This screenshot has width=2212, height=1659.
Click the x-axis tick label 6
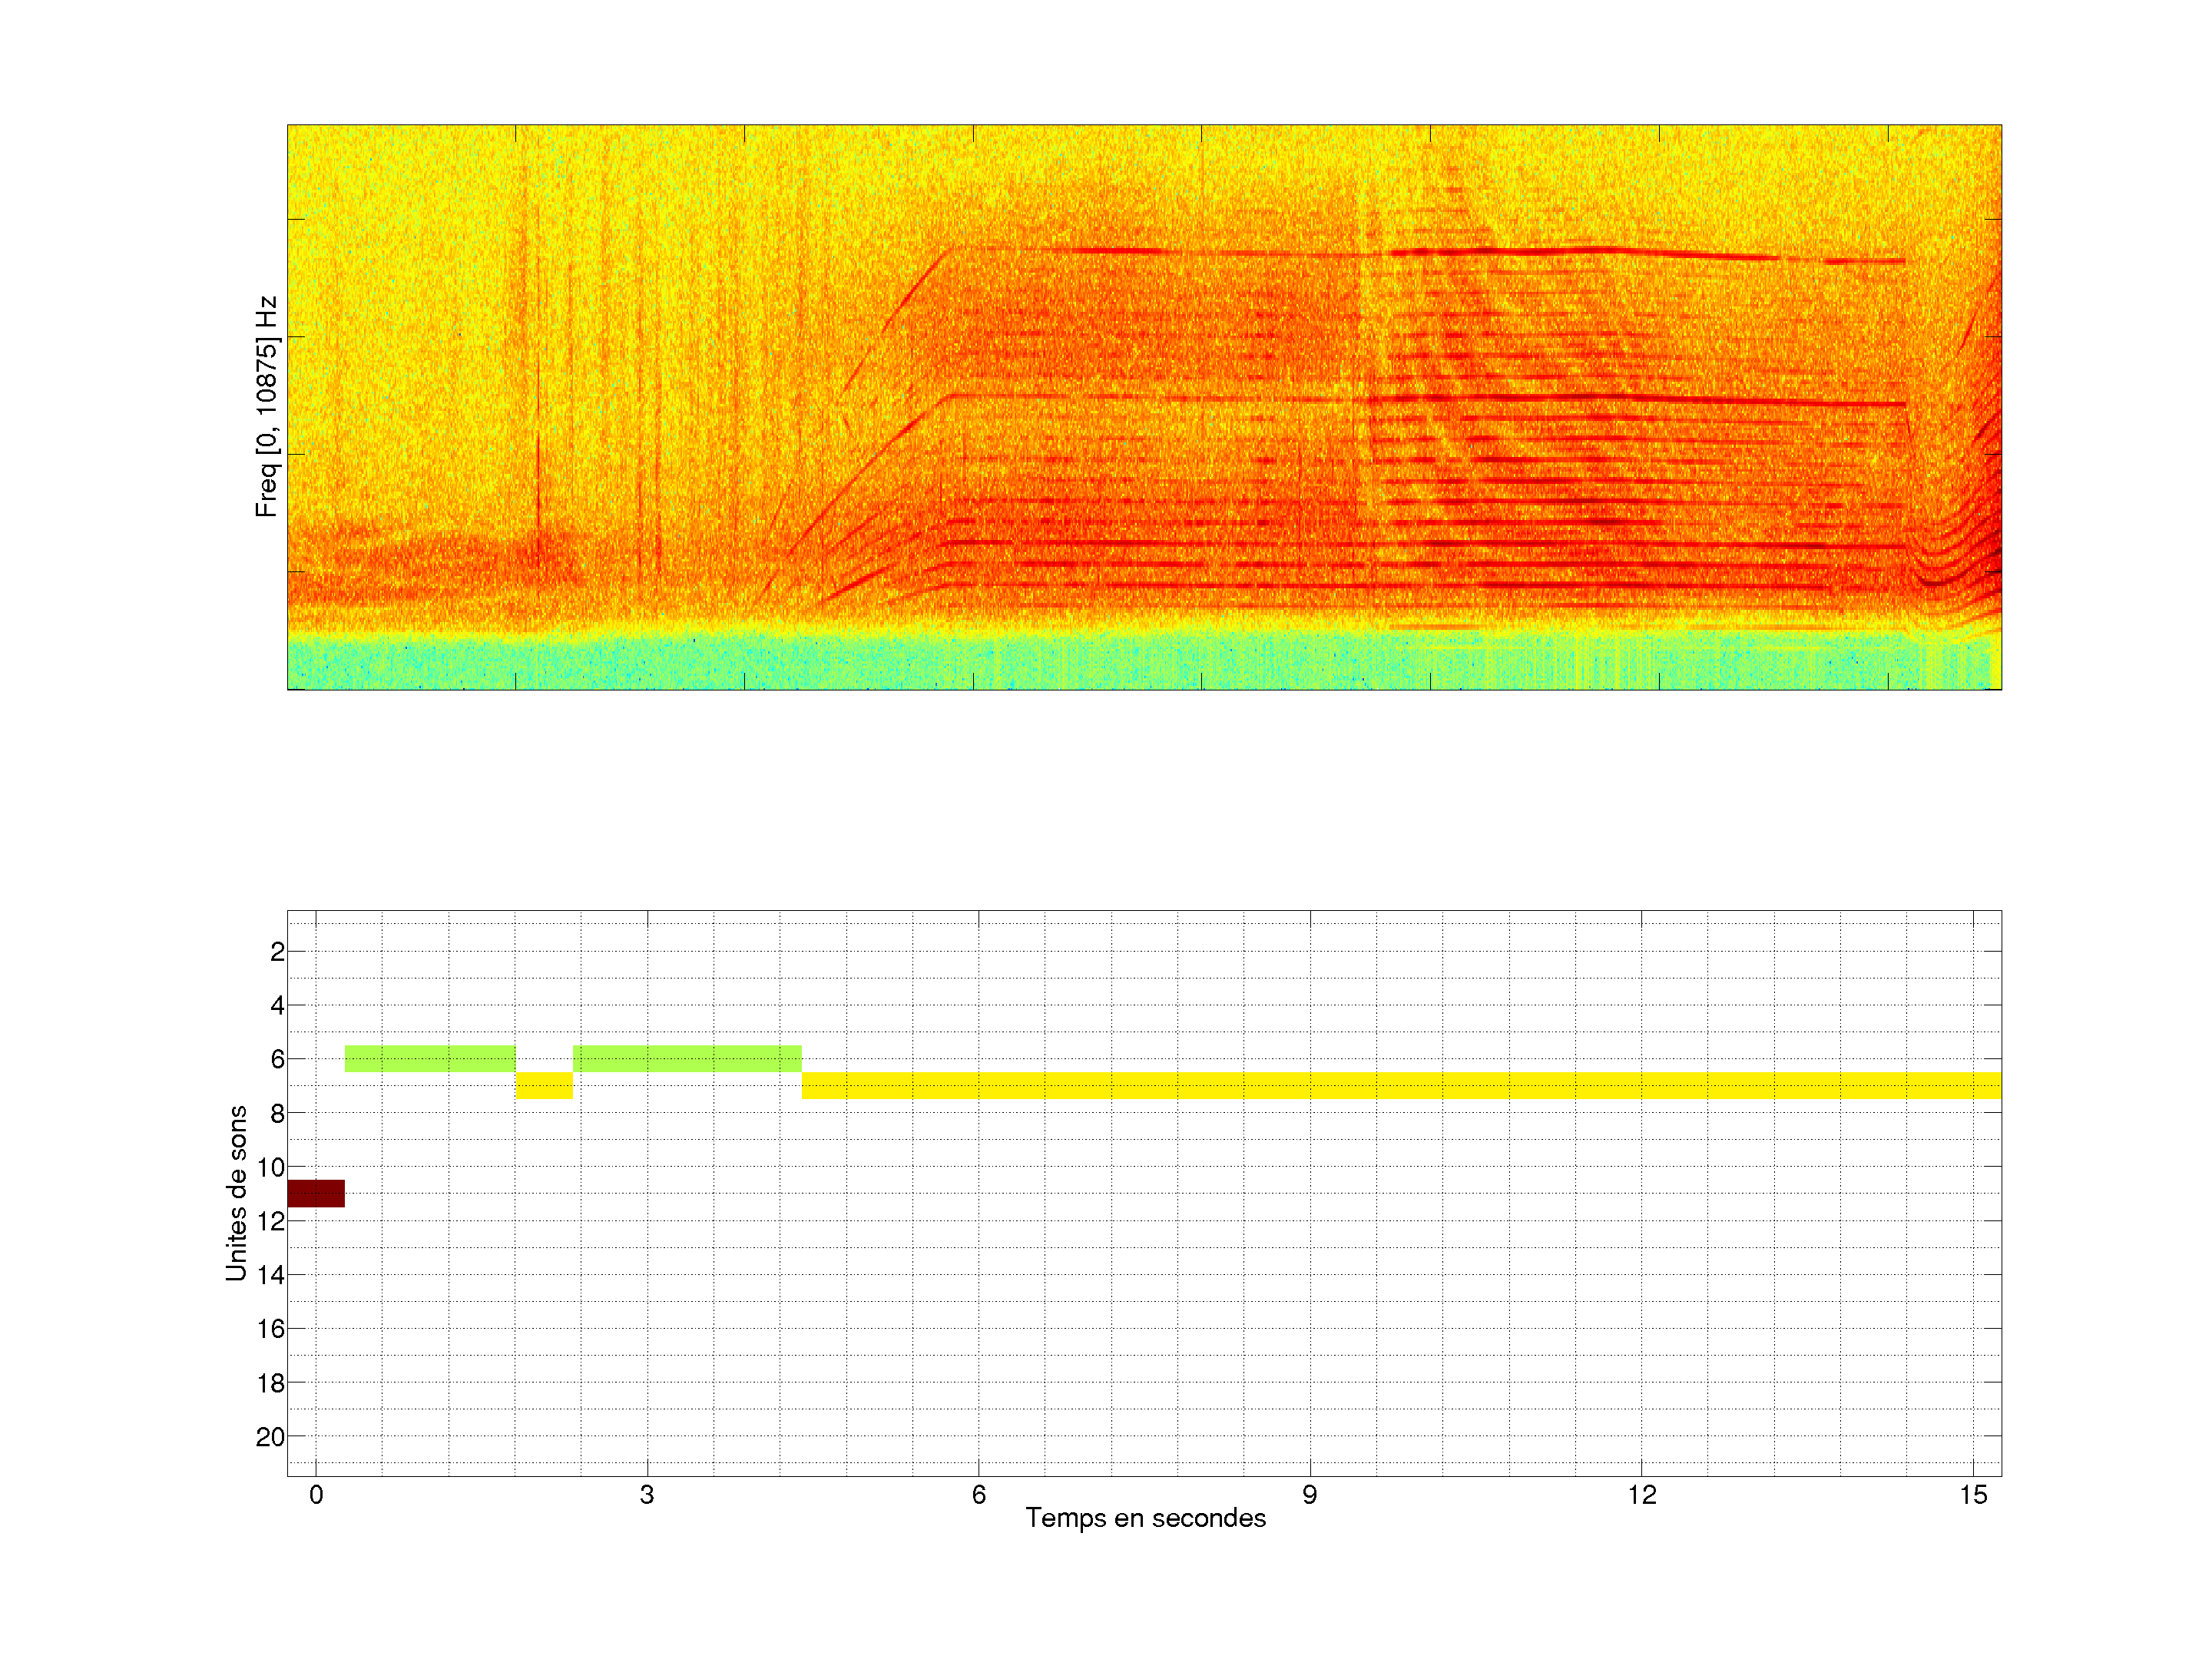click(x=978, y=1495)
